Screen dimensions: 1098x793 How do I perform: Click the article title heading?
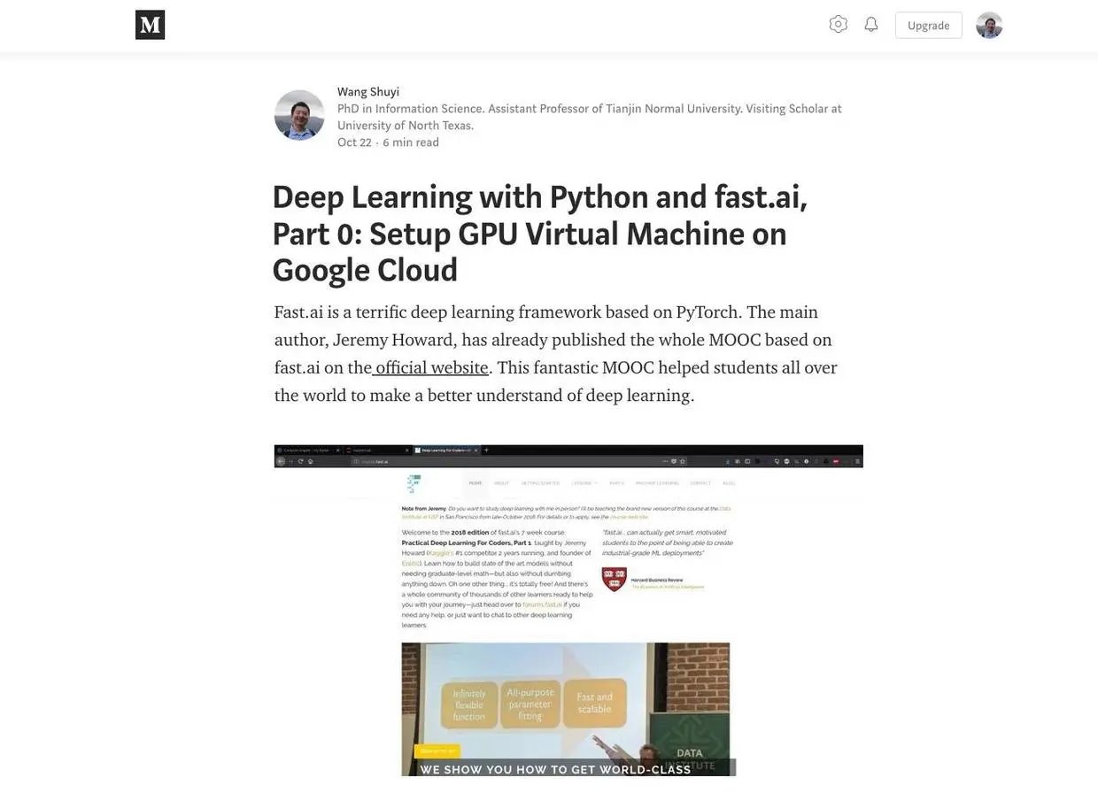(x=540, y=233)
